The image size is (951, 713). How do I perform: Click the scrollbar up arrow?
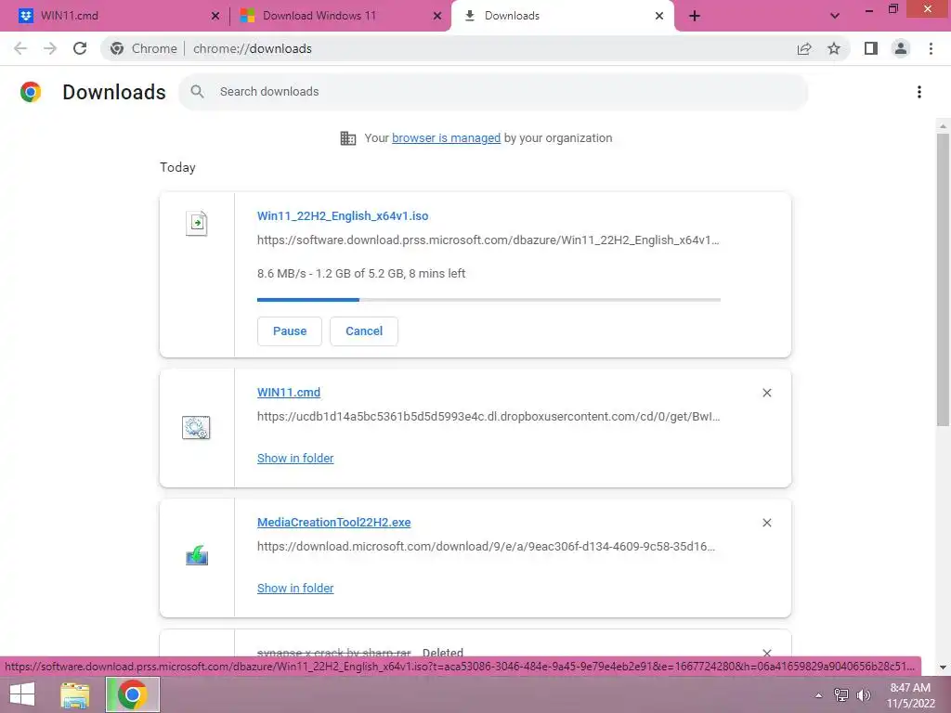943,126
